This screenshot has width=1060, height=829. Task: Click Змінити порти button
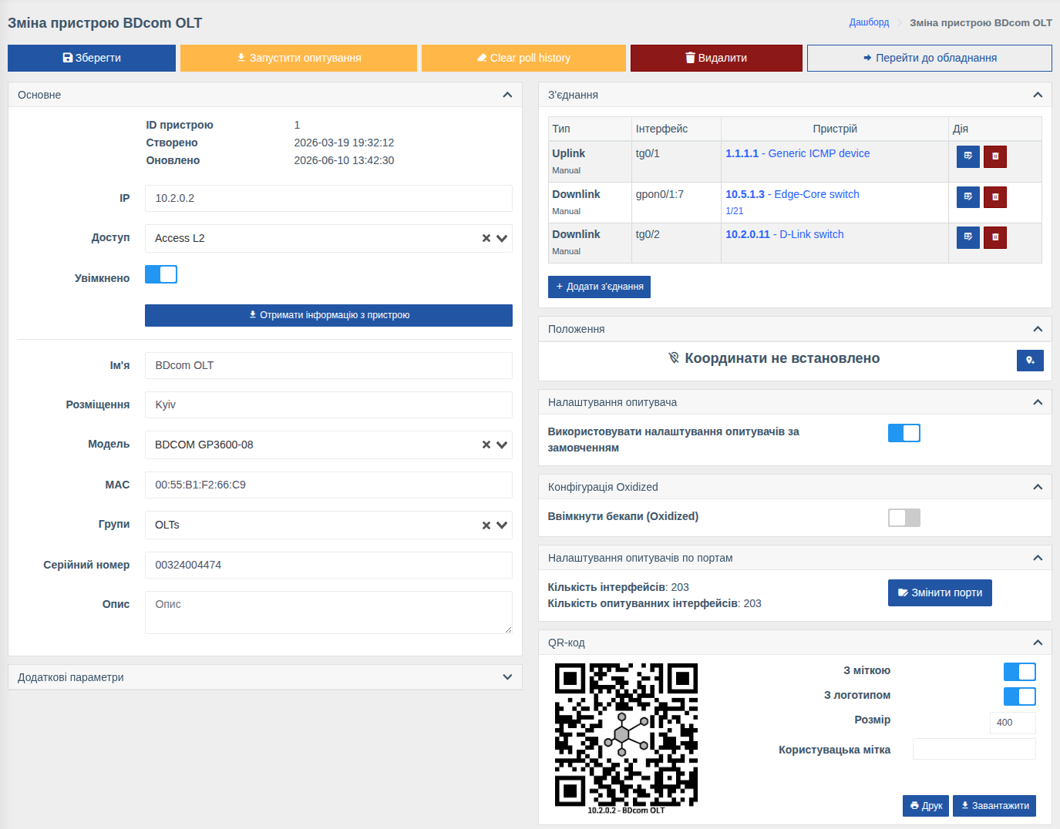click(x=940, y=592)
